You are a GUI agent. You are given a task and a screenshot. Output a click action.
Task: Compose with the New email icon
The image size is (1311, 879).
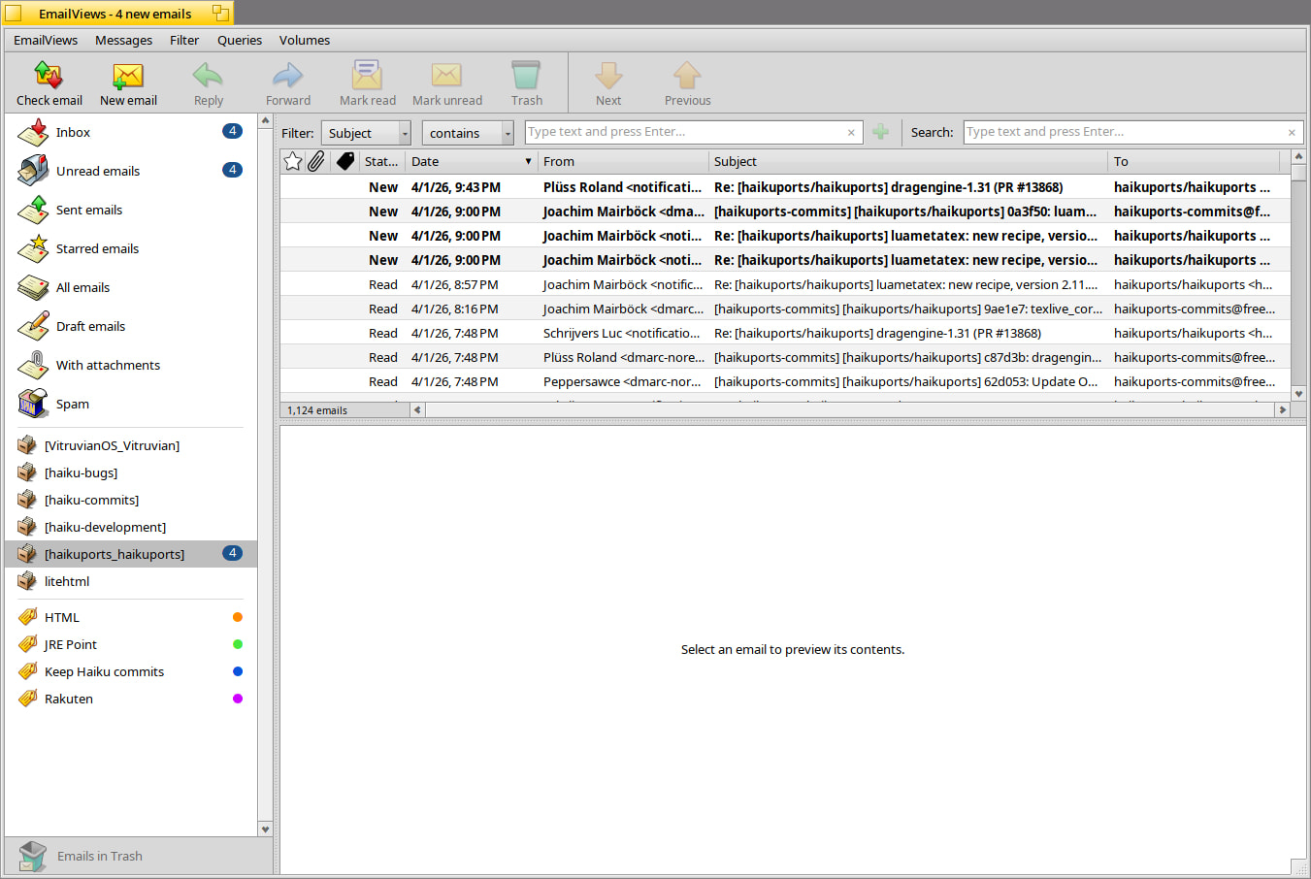pyautogui.click(x=128, y=76)
